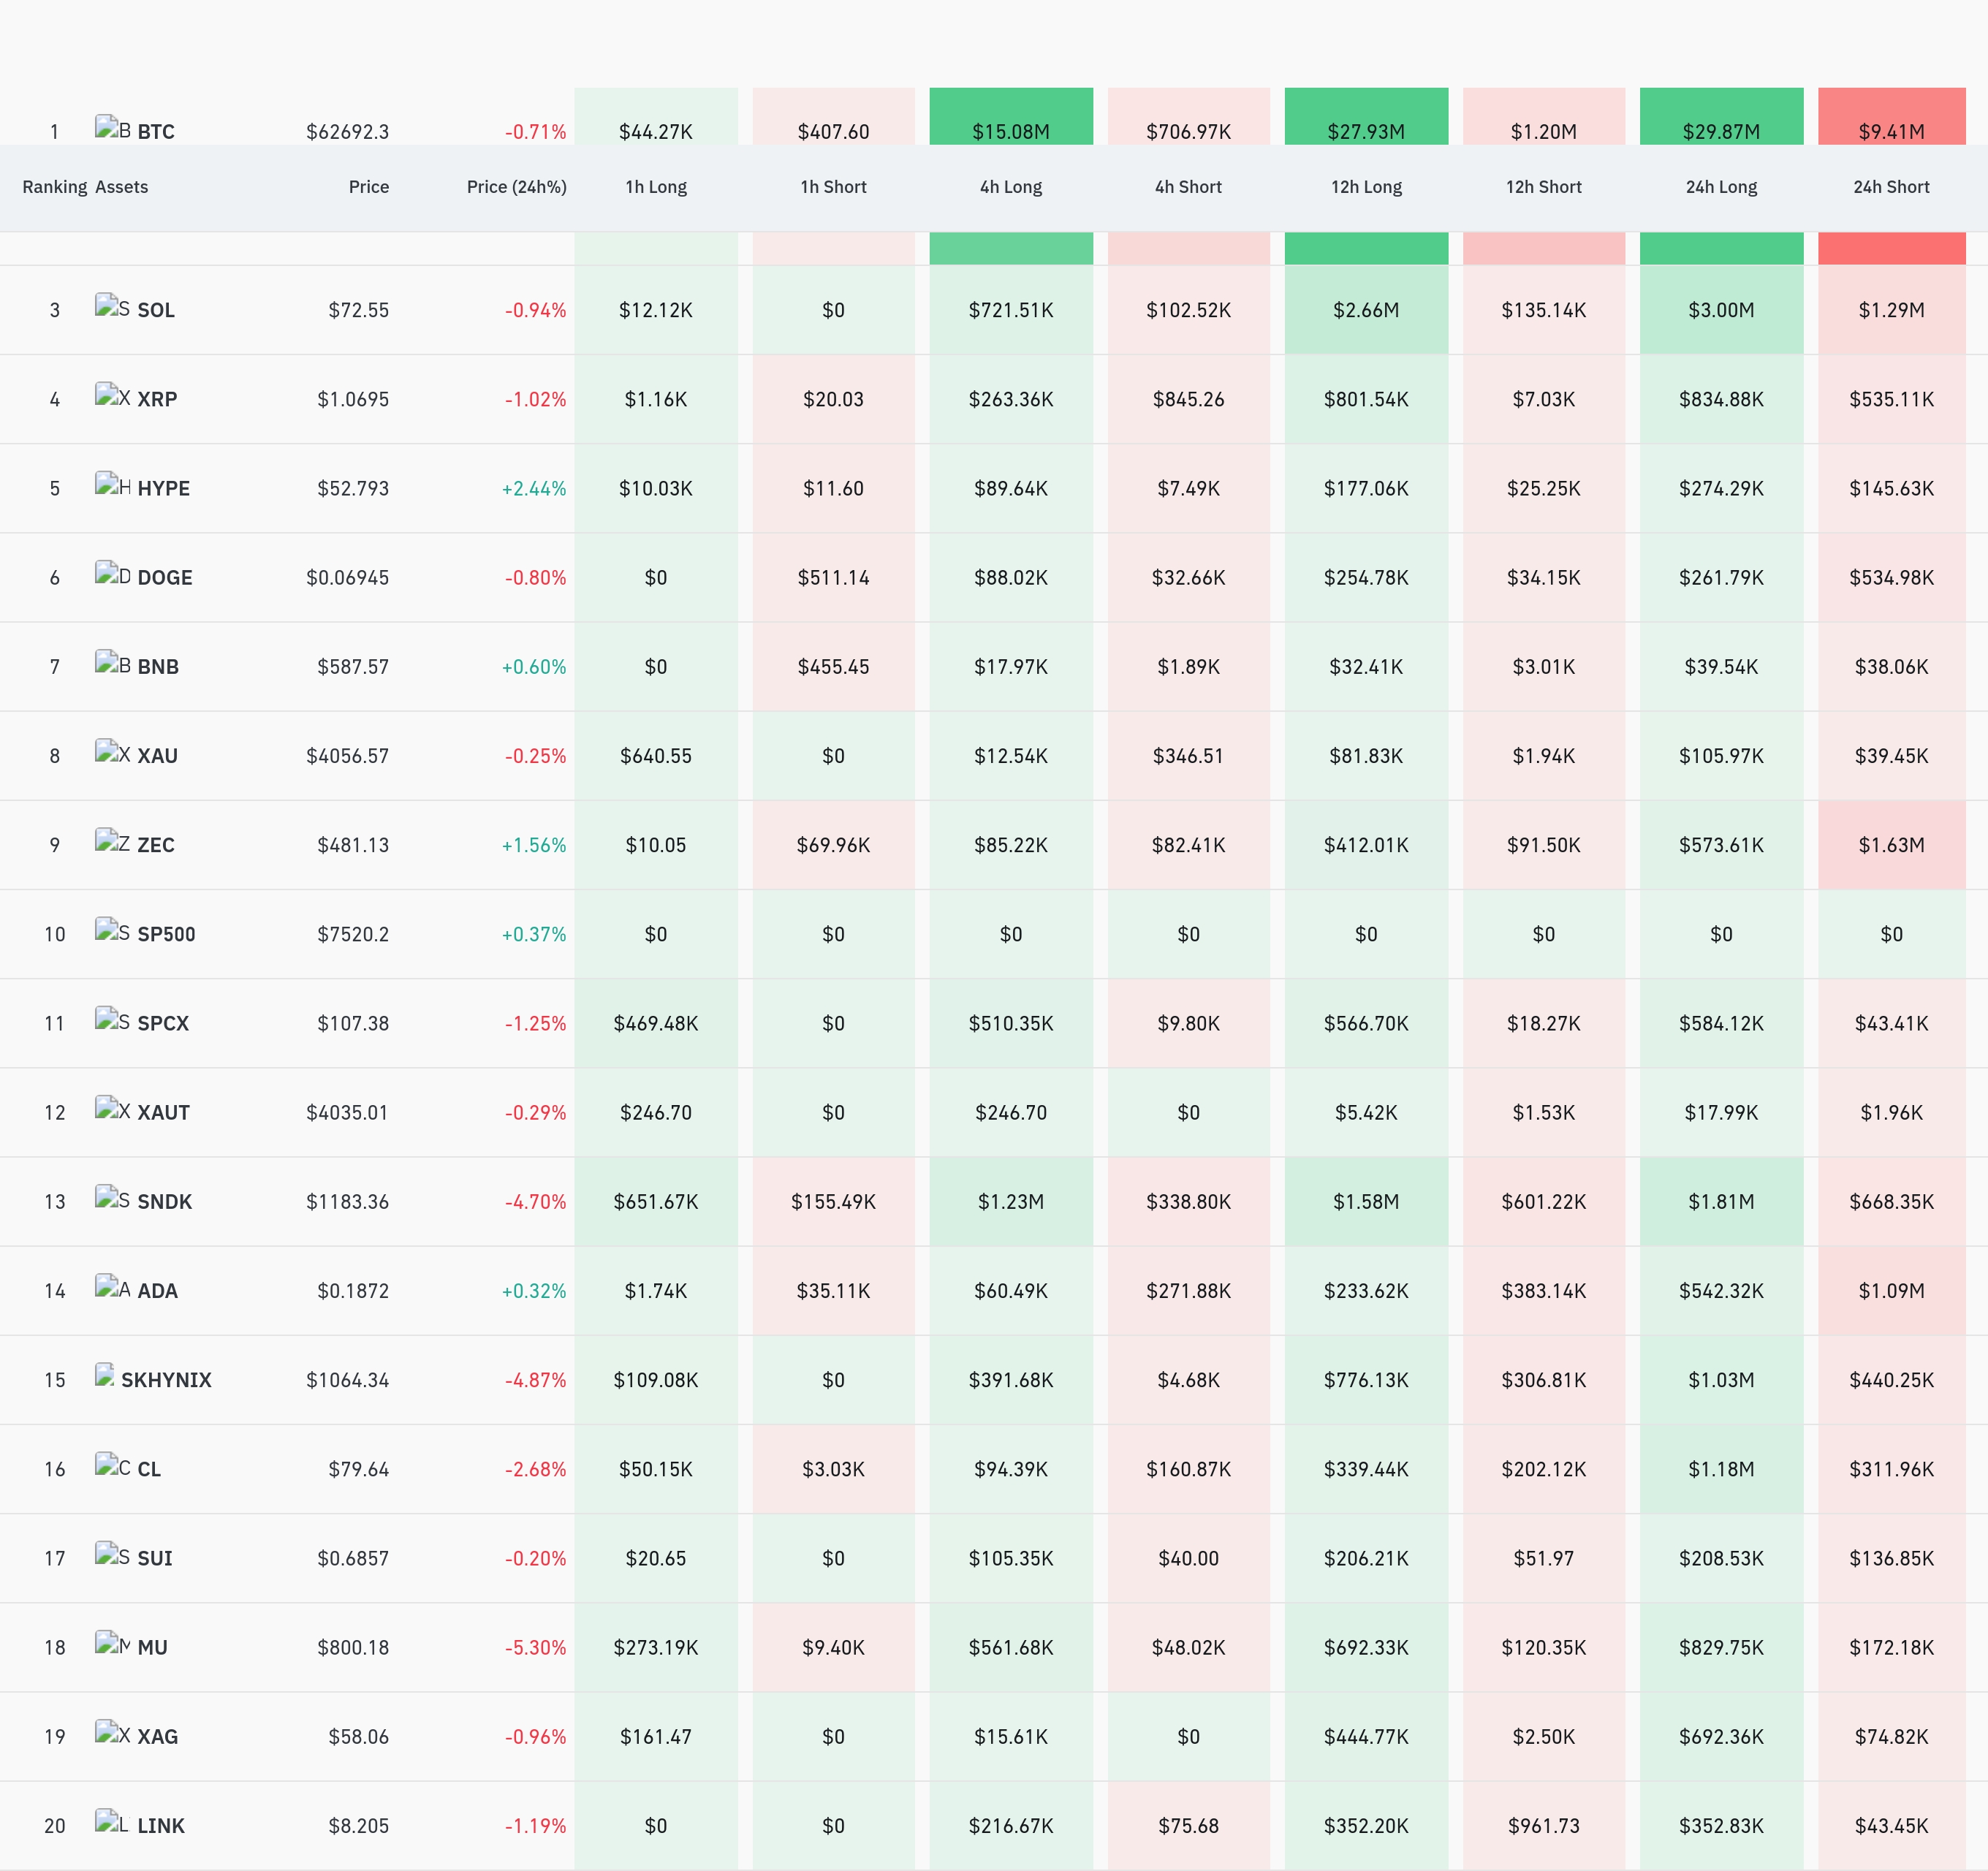The image size is (1988, 1871).
Task: Select SKHYNIX 12h Long value $776.13K
Action: [x=1366, y=1380]
